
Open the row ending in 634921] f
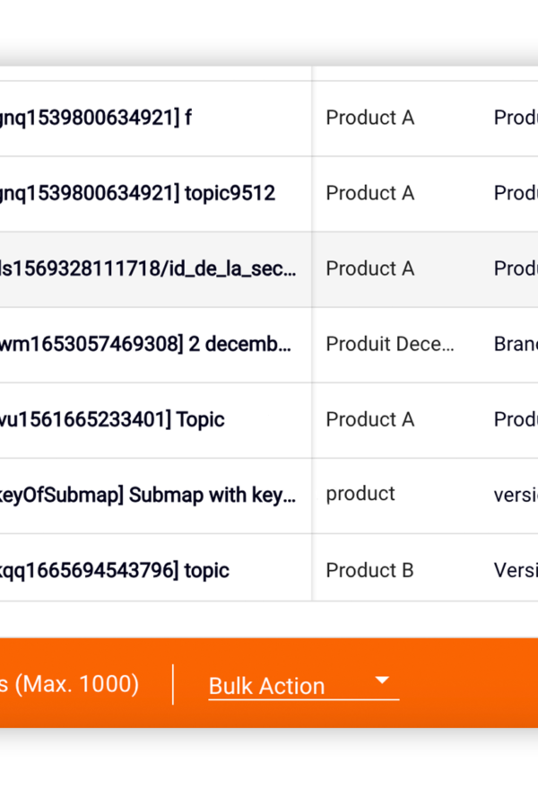[x=96, y=118]
